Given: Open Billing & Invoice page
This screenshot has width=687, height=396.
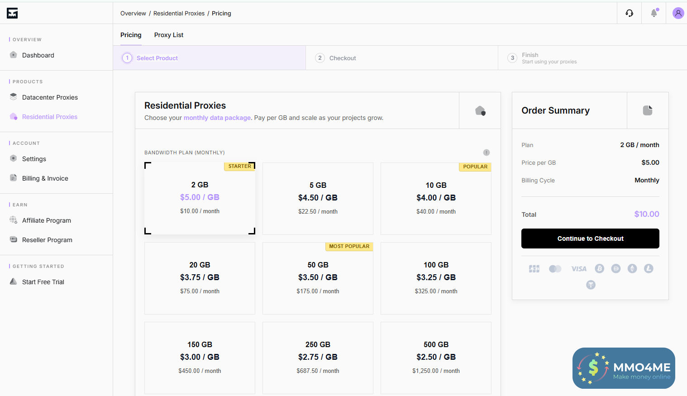Looking at the screenshot, I should [45, 178].
